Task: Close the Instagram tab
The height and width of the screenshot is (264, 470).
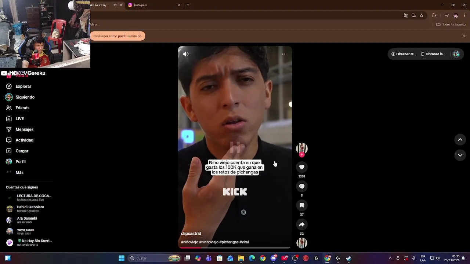Action: (x=179, y=5)
